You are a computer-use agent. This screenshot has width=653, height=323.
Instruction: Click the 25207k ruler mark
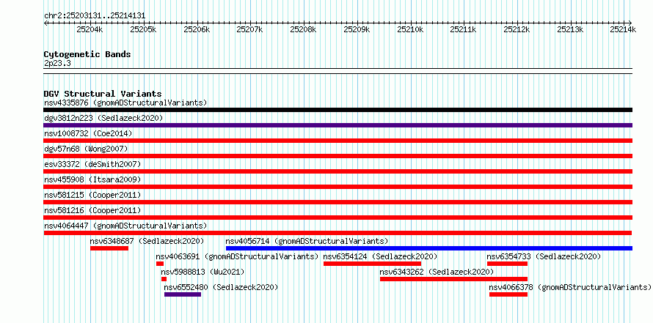coord(250,30)
